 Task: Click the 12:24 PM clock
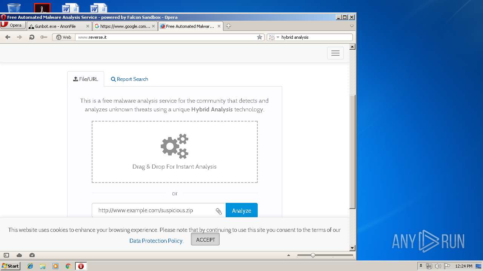pyautogui.click(x=463, y=266)
